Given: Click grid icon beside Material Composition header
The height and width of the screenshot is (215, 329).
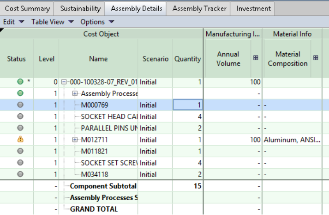Looking at the screenshot, I should coord(316,58).
